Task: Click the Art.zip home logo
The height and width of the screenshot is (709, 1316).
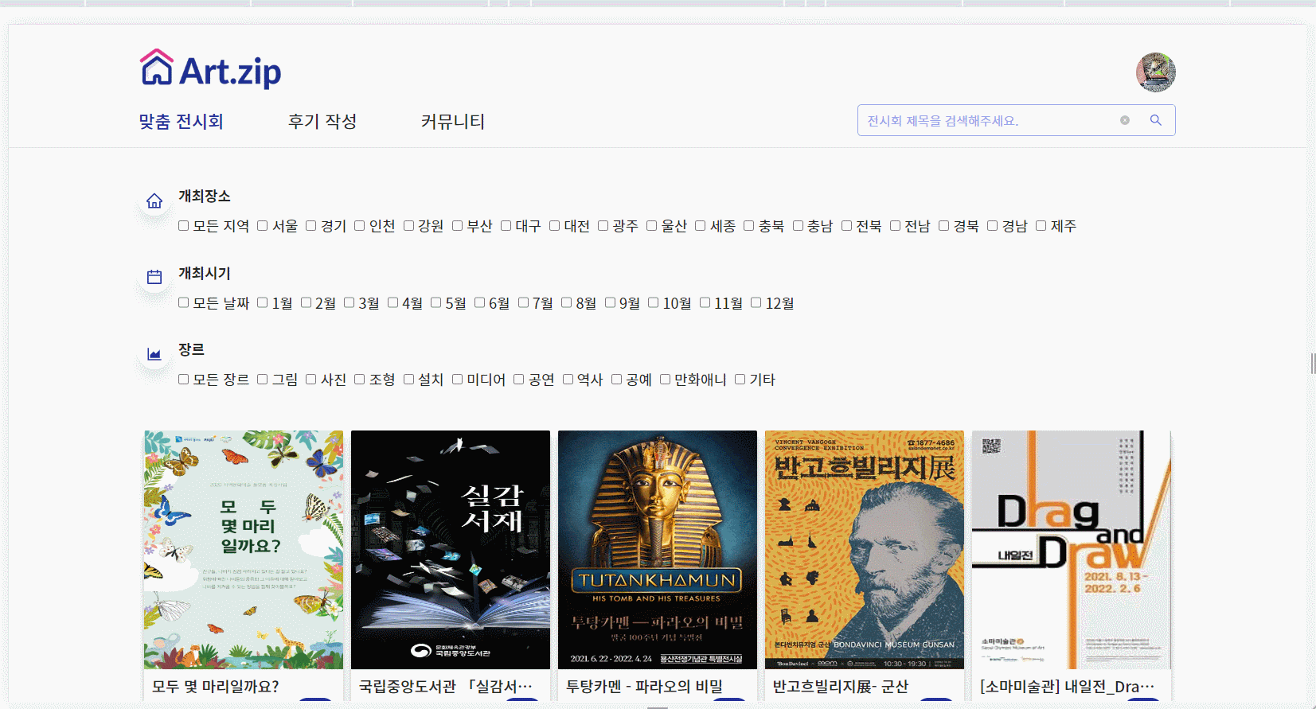Action: pyautogui.click(x=211, y=69)
